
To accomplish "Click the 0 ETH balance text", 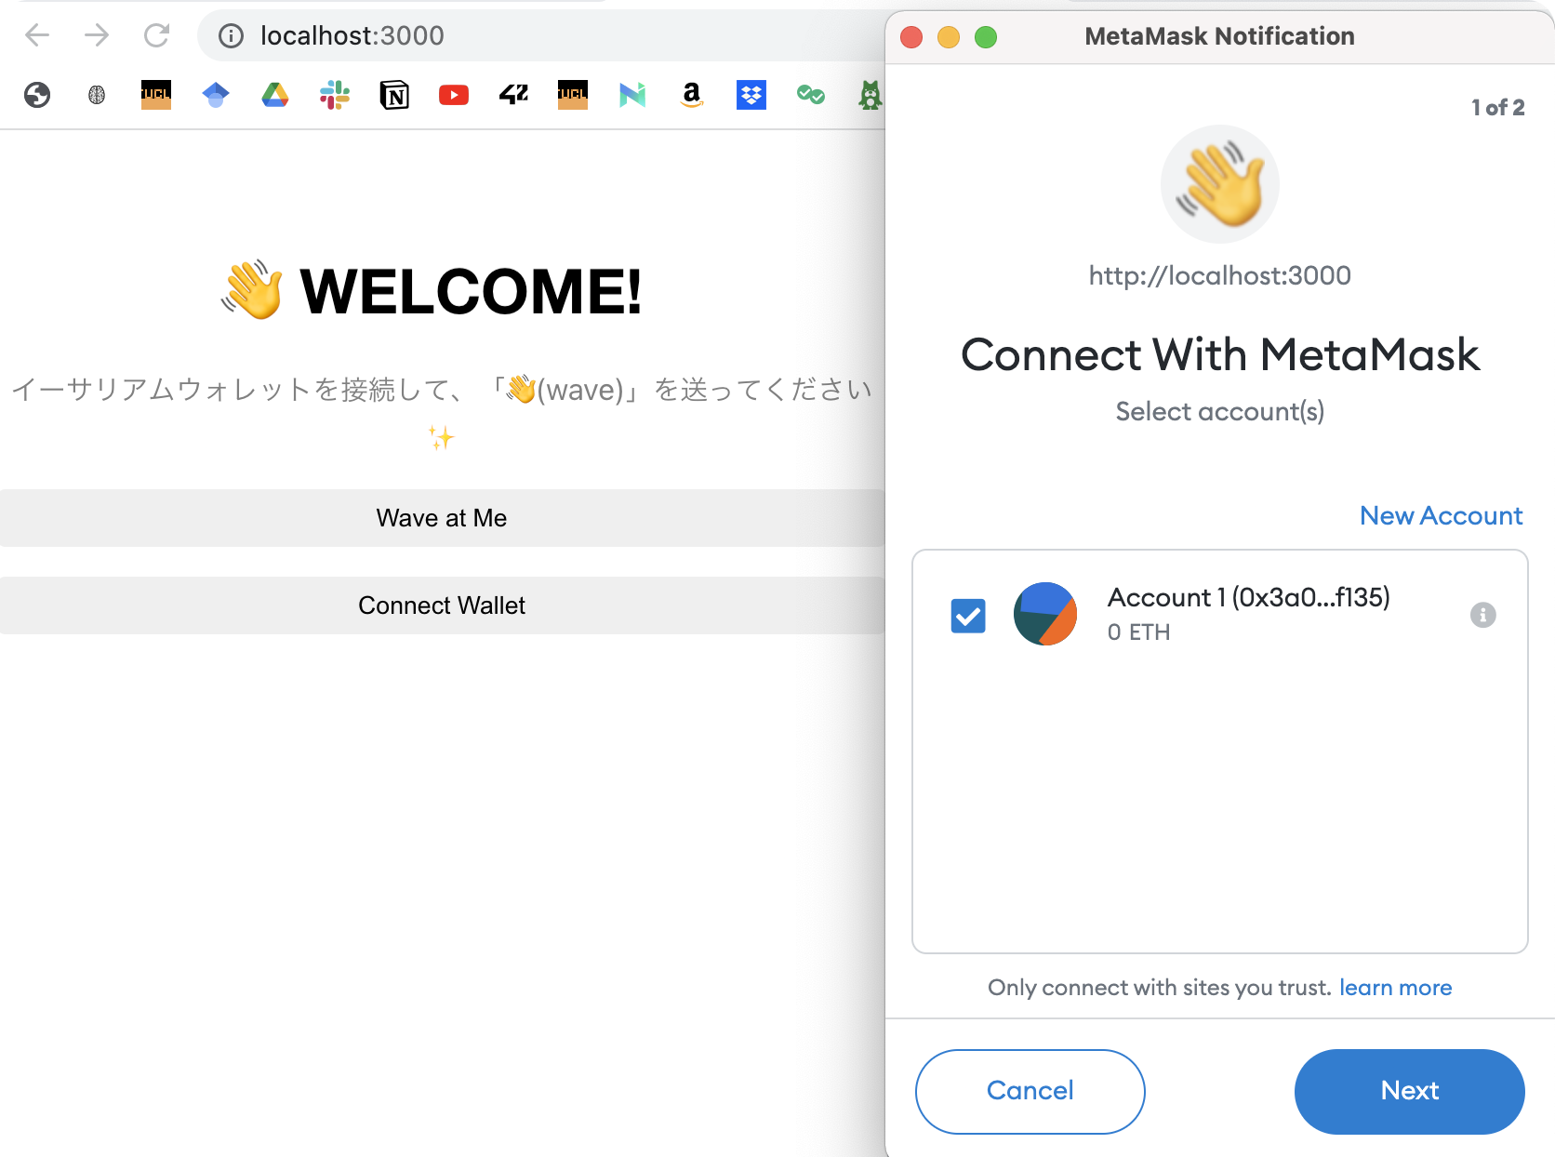I will point(1138,632).
